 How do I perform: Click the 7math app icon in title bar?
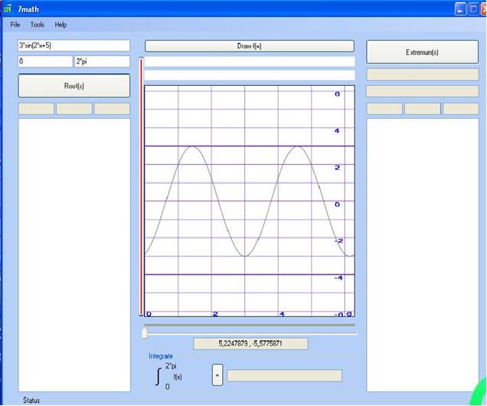tap(7, 8)
